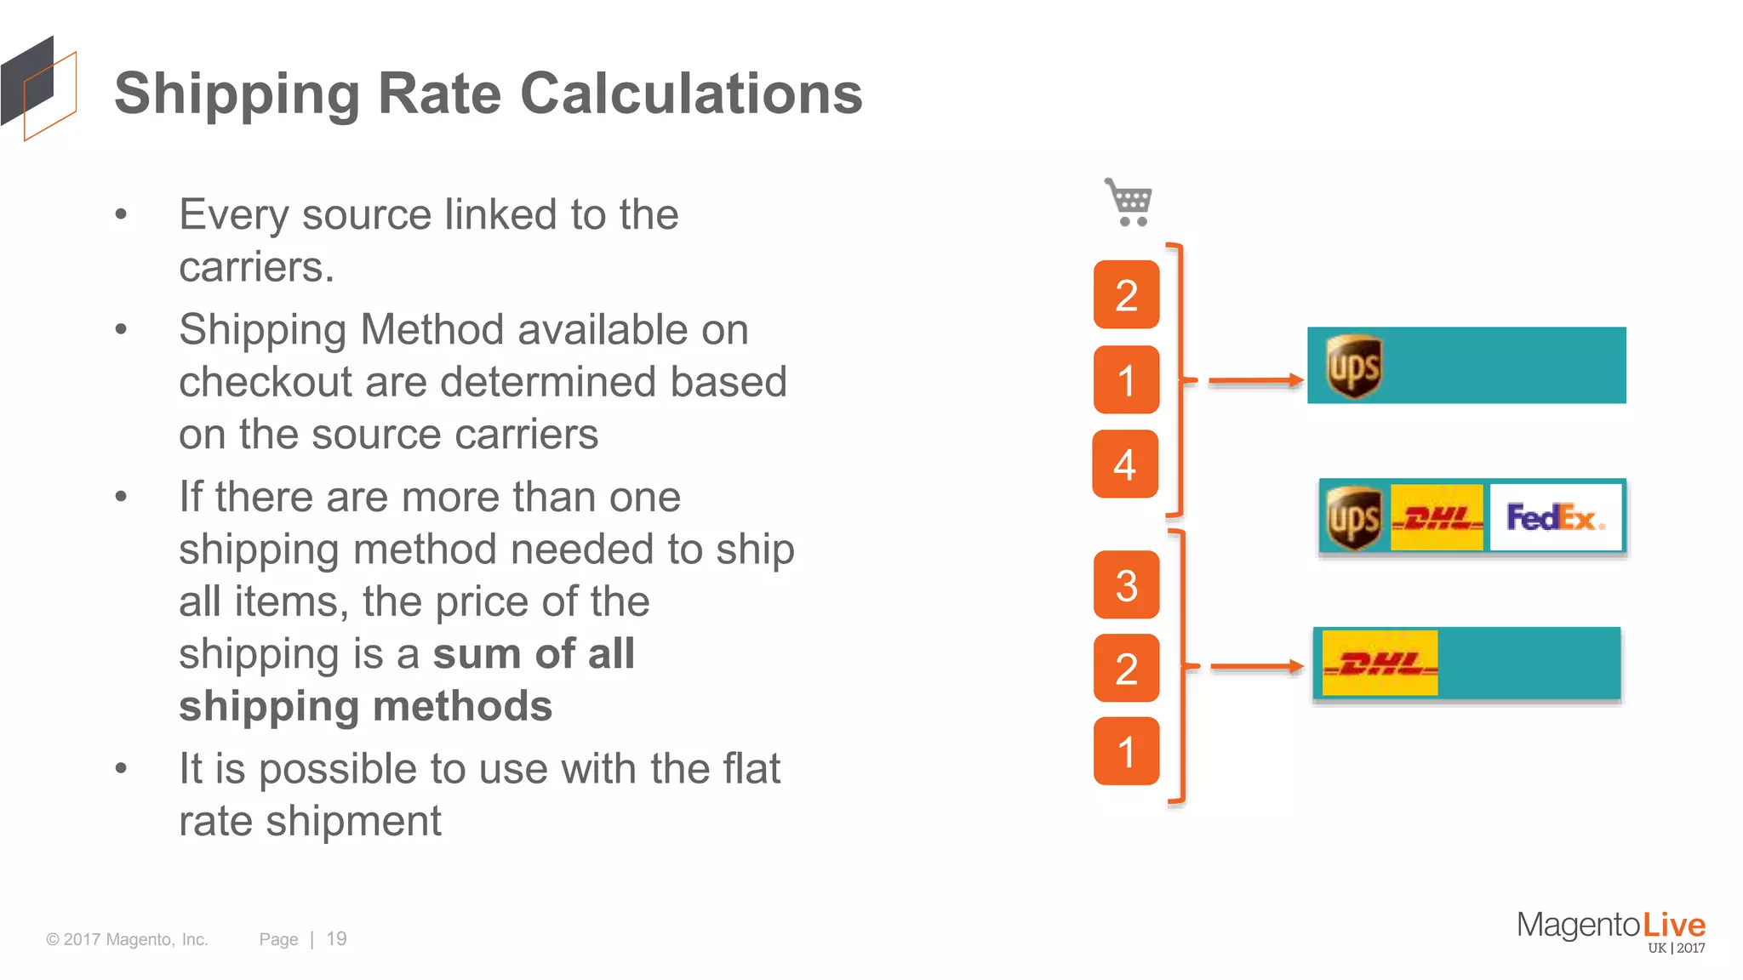The height and width of the screenshot is (980, 1743).
Task: Click the 'Every source linked to the carriers' bullet
Action: click(x=429, y=241)
